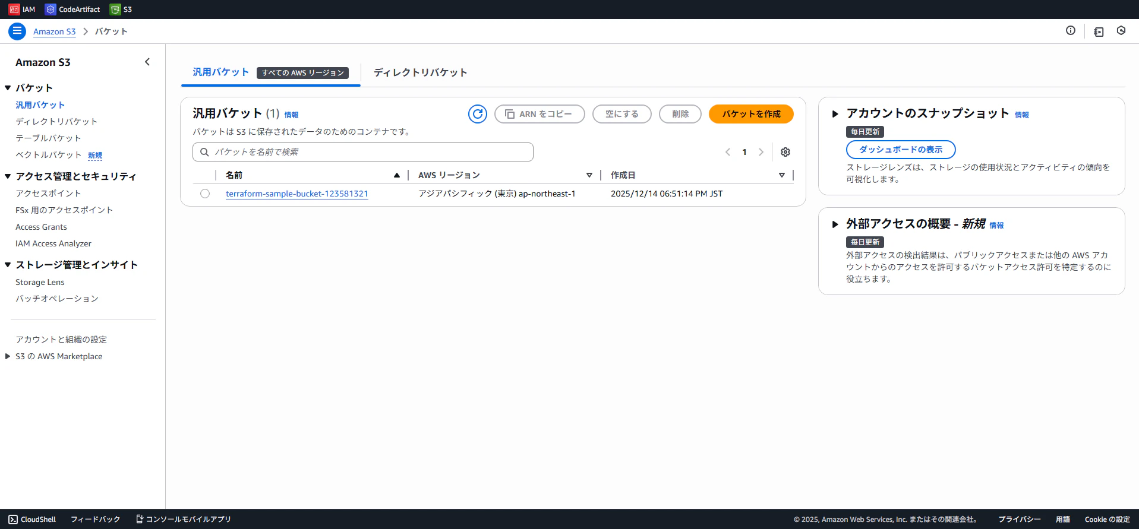Select radio button for terraform-sample-bucket-123581321
Screen dimensions: 1139x529
[205, 194]
